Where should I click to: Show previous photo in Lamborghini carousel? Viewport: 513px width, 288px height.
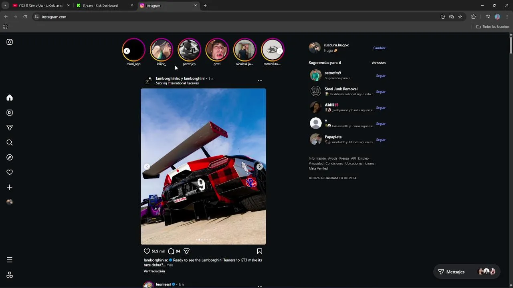click(x=147, y=166)
